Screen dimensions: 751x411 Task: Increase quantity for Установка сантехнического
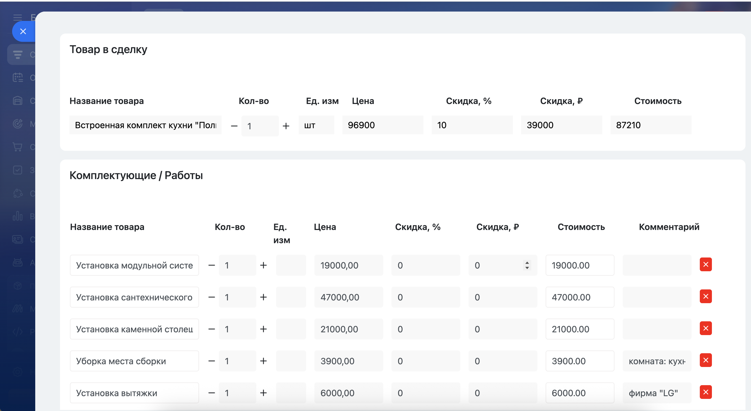click(263, 297)
